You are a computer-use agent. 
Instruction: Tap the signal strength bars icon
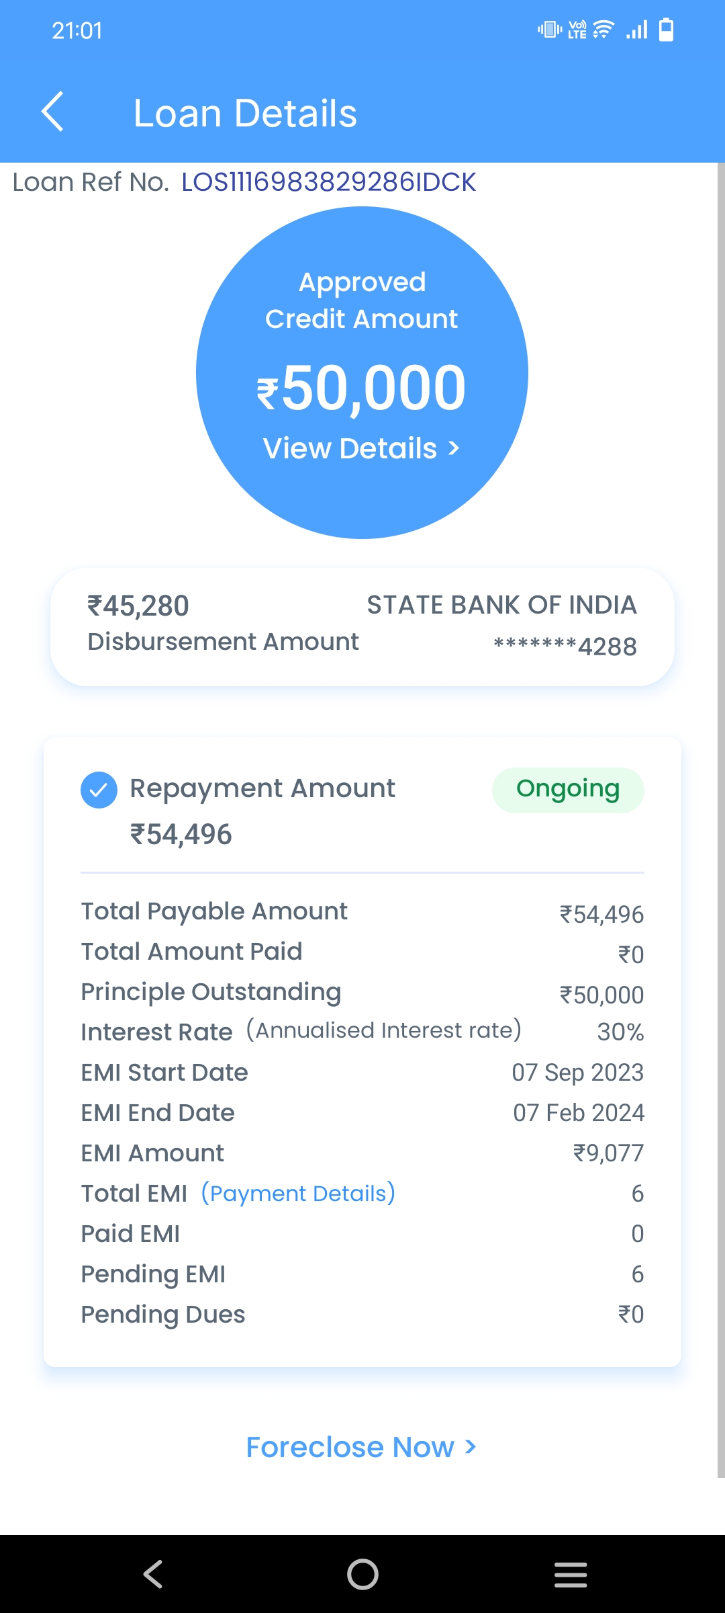pyautogui.click(x=637, y=30)
